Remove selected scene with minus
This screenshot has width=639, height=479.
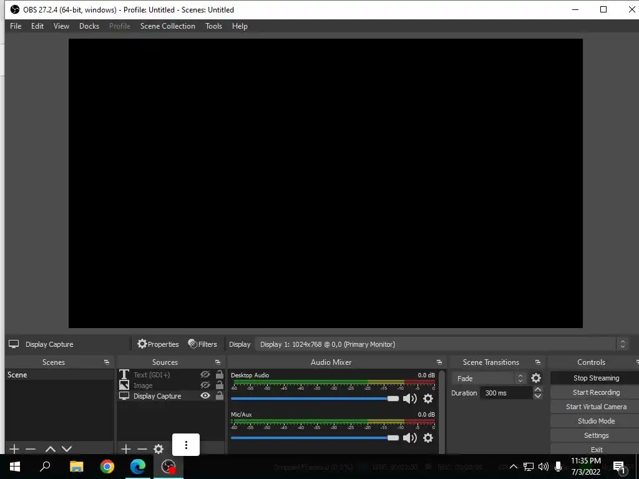[x=31, y=449]
